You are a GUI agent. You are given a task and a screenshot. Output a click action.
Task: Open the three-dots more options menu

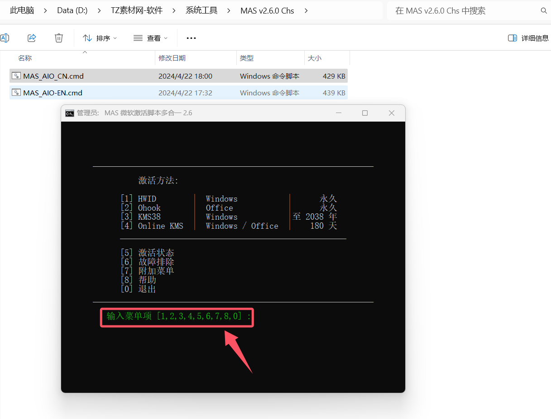click(191, 38)
